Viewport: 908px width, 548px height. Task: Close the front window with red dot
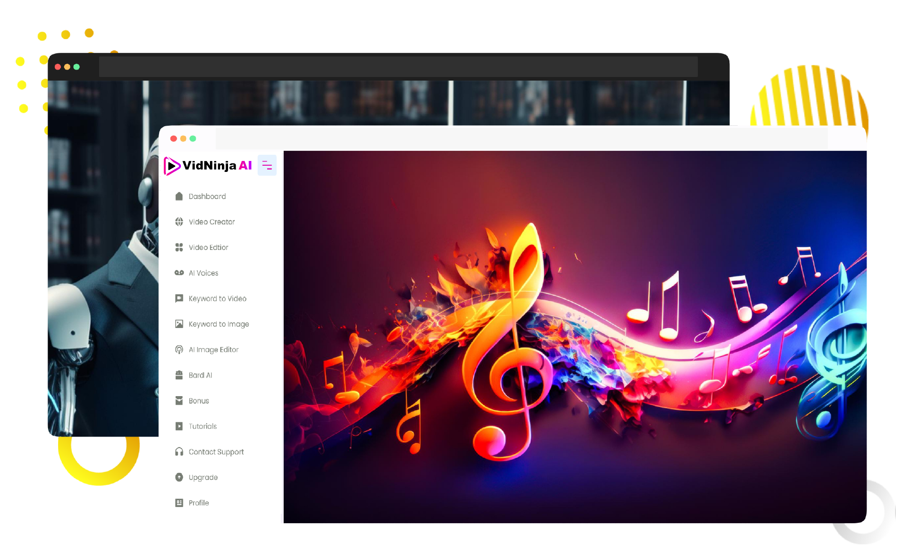(174, 139)
